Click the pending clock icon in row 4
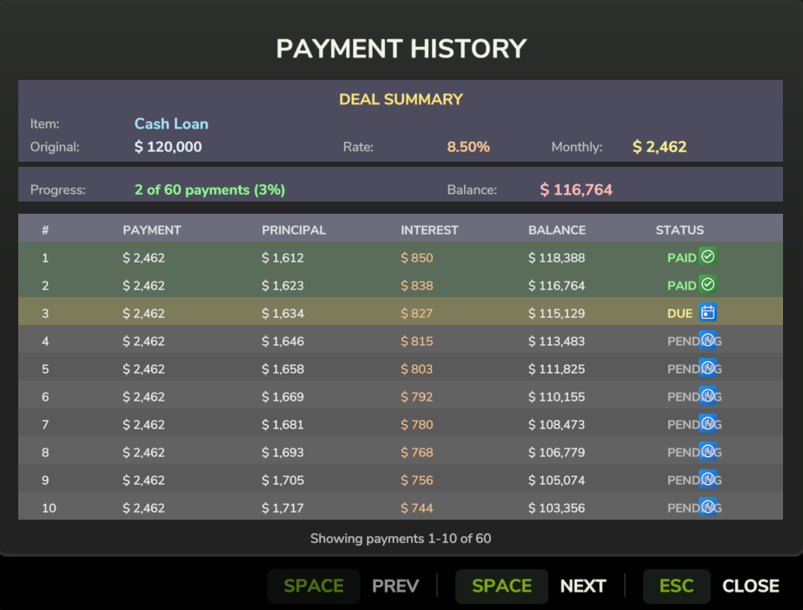Screen dimensions: 803x610 [x=707, y=340]
